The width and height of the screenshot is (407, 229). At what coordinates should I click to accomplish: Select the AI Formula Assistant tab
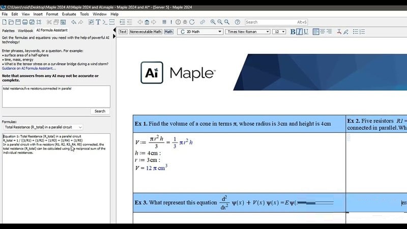(x=52, y=30)
